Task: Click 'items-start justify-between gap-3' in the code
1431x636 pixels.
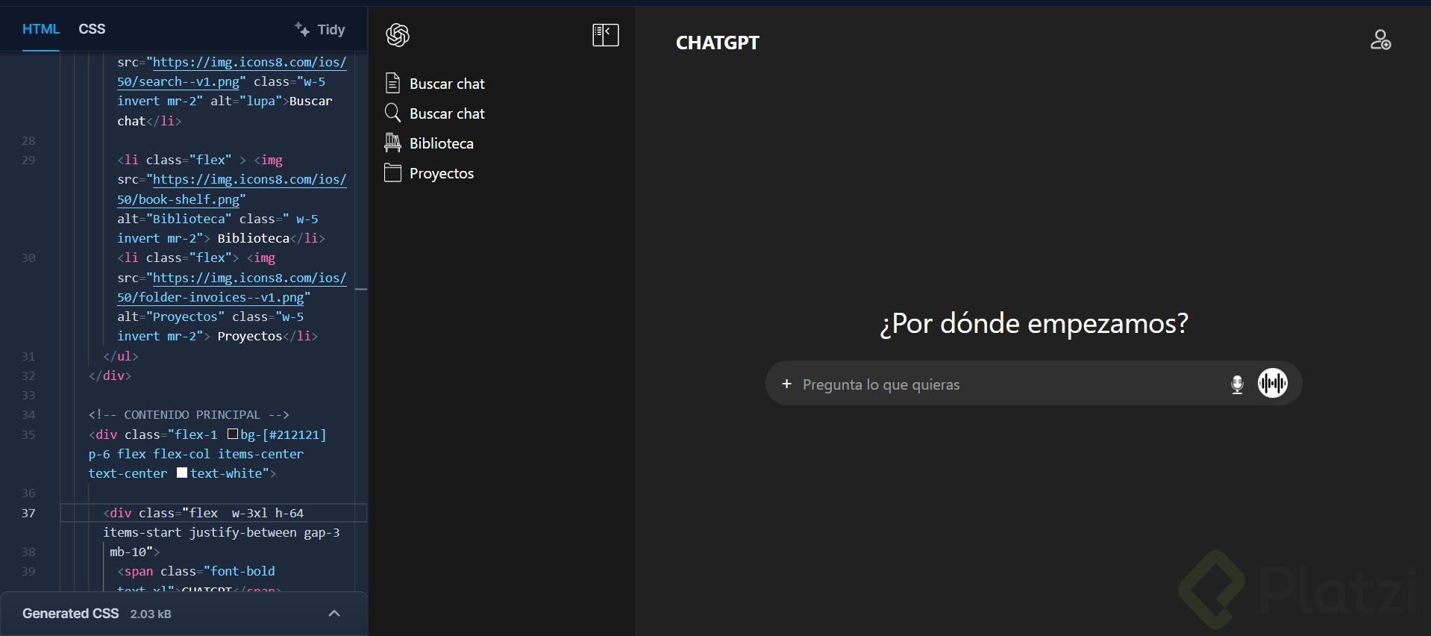Action: point(221,532)
